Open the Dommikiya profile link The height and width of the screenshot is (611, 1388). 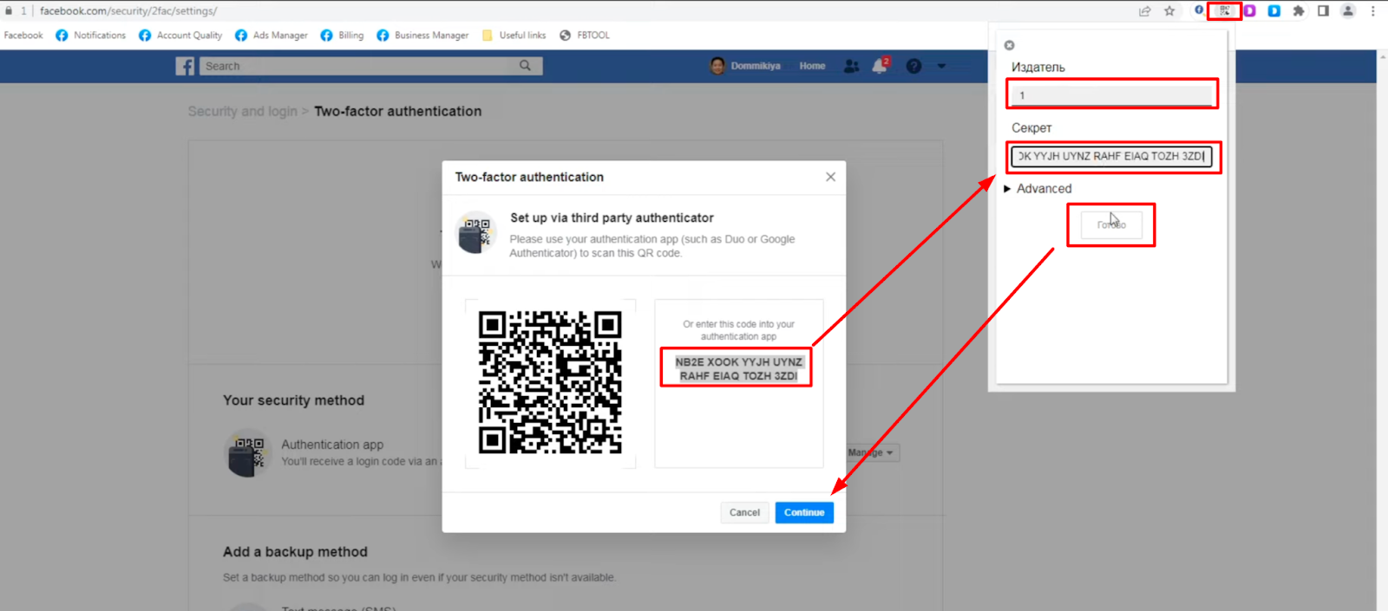click(x=745, y=66)
